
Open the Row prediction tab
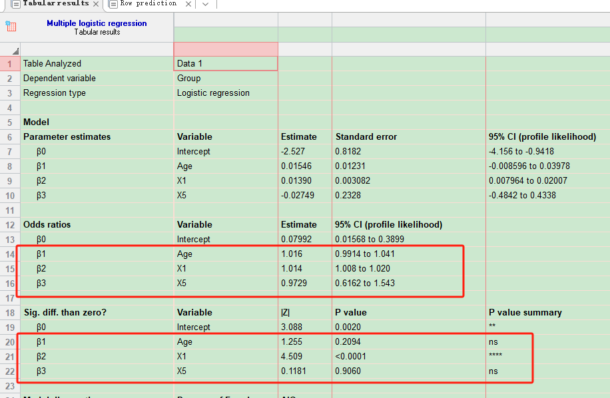coord(149,3)
